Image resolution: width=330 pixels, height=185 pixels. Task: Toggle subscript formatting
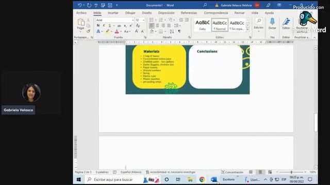(x=125, y=26)
